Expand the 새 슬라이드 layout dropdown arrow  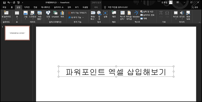click(6, 19)
